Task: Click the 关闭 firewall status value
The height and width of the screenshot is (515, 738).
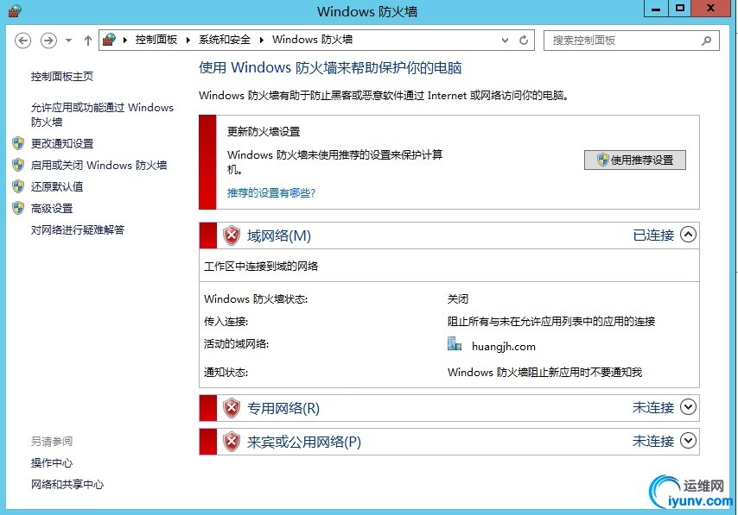Action: tap(458, 299)
